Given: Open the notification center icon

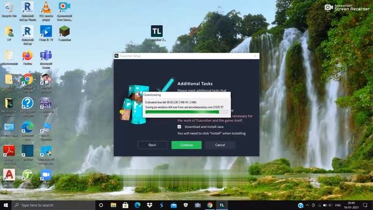Looking at the screenshot, I should [365, 205].
